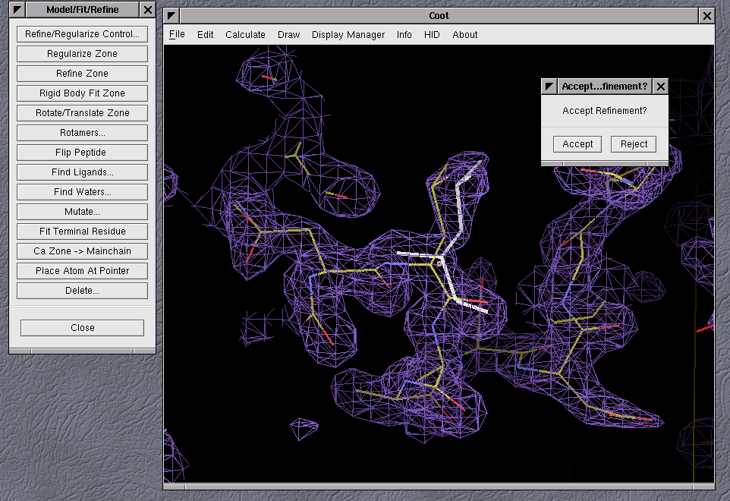Open the Display Manager menu

pos(348,34)
